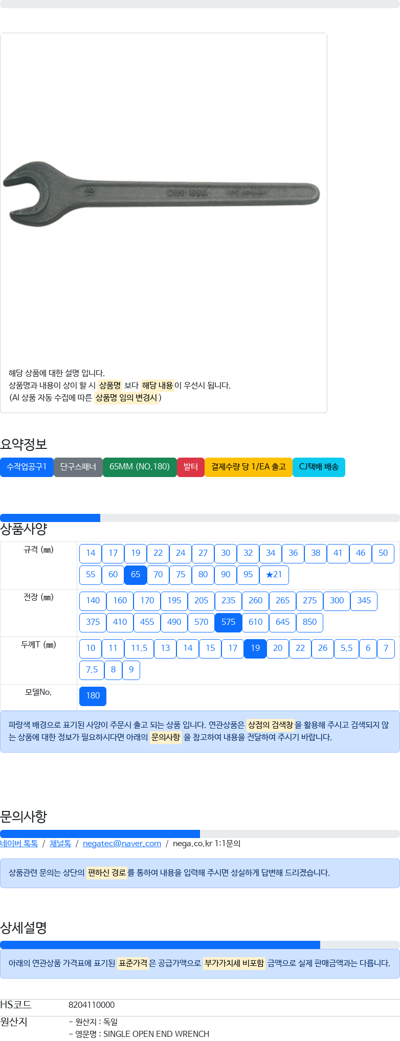The image size is (400, 1041).
Task: Click the 65MM (NO.180) green tag
Action: click(x=140, y=467)
